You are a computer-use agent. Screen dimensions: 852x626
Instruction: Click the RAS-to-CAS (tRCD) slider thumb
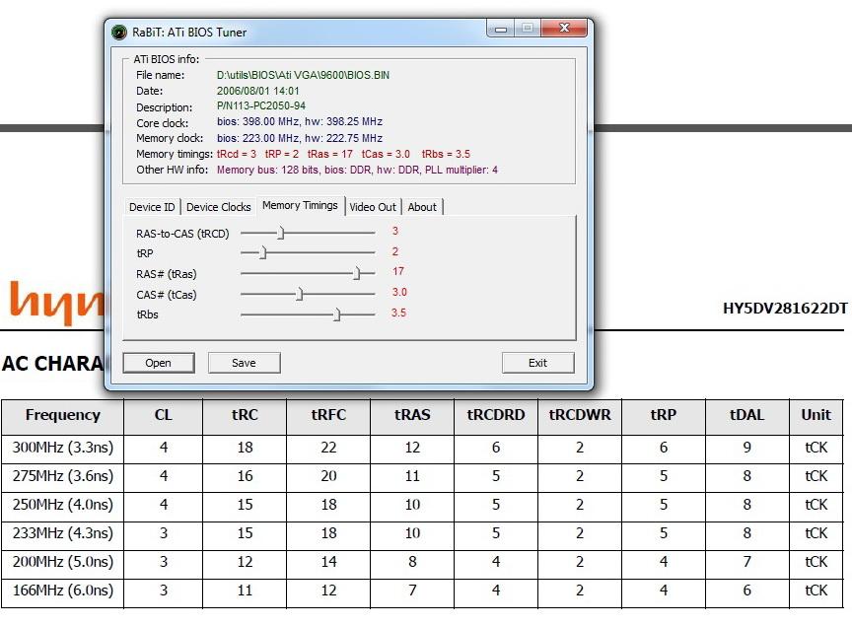(281, 233)
